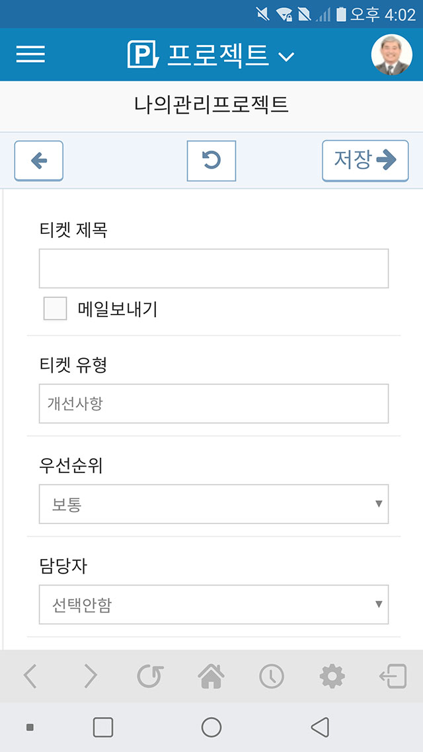Go to home via house icon
Viewport: 423px width, 752px height.
click(211, 676)
